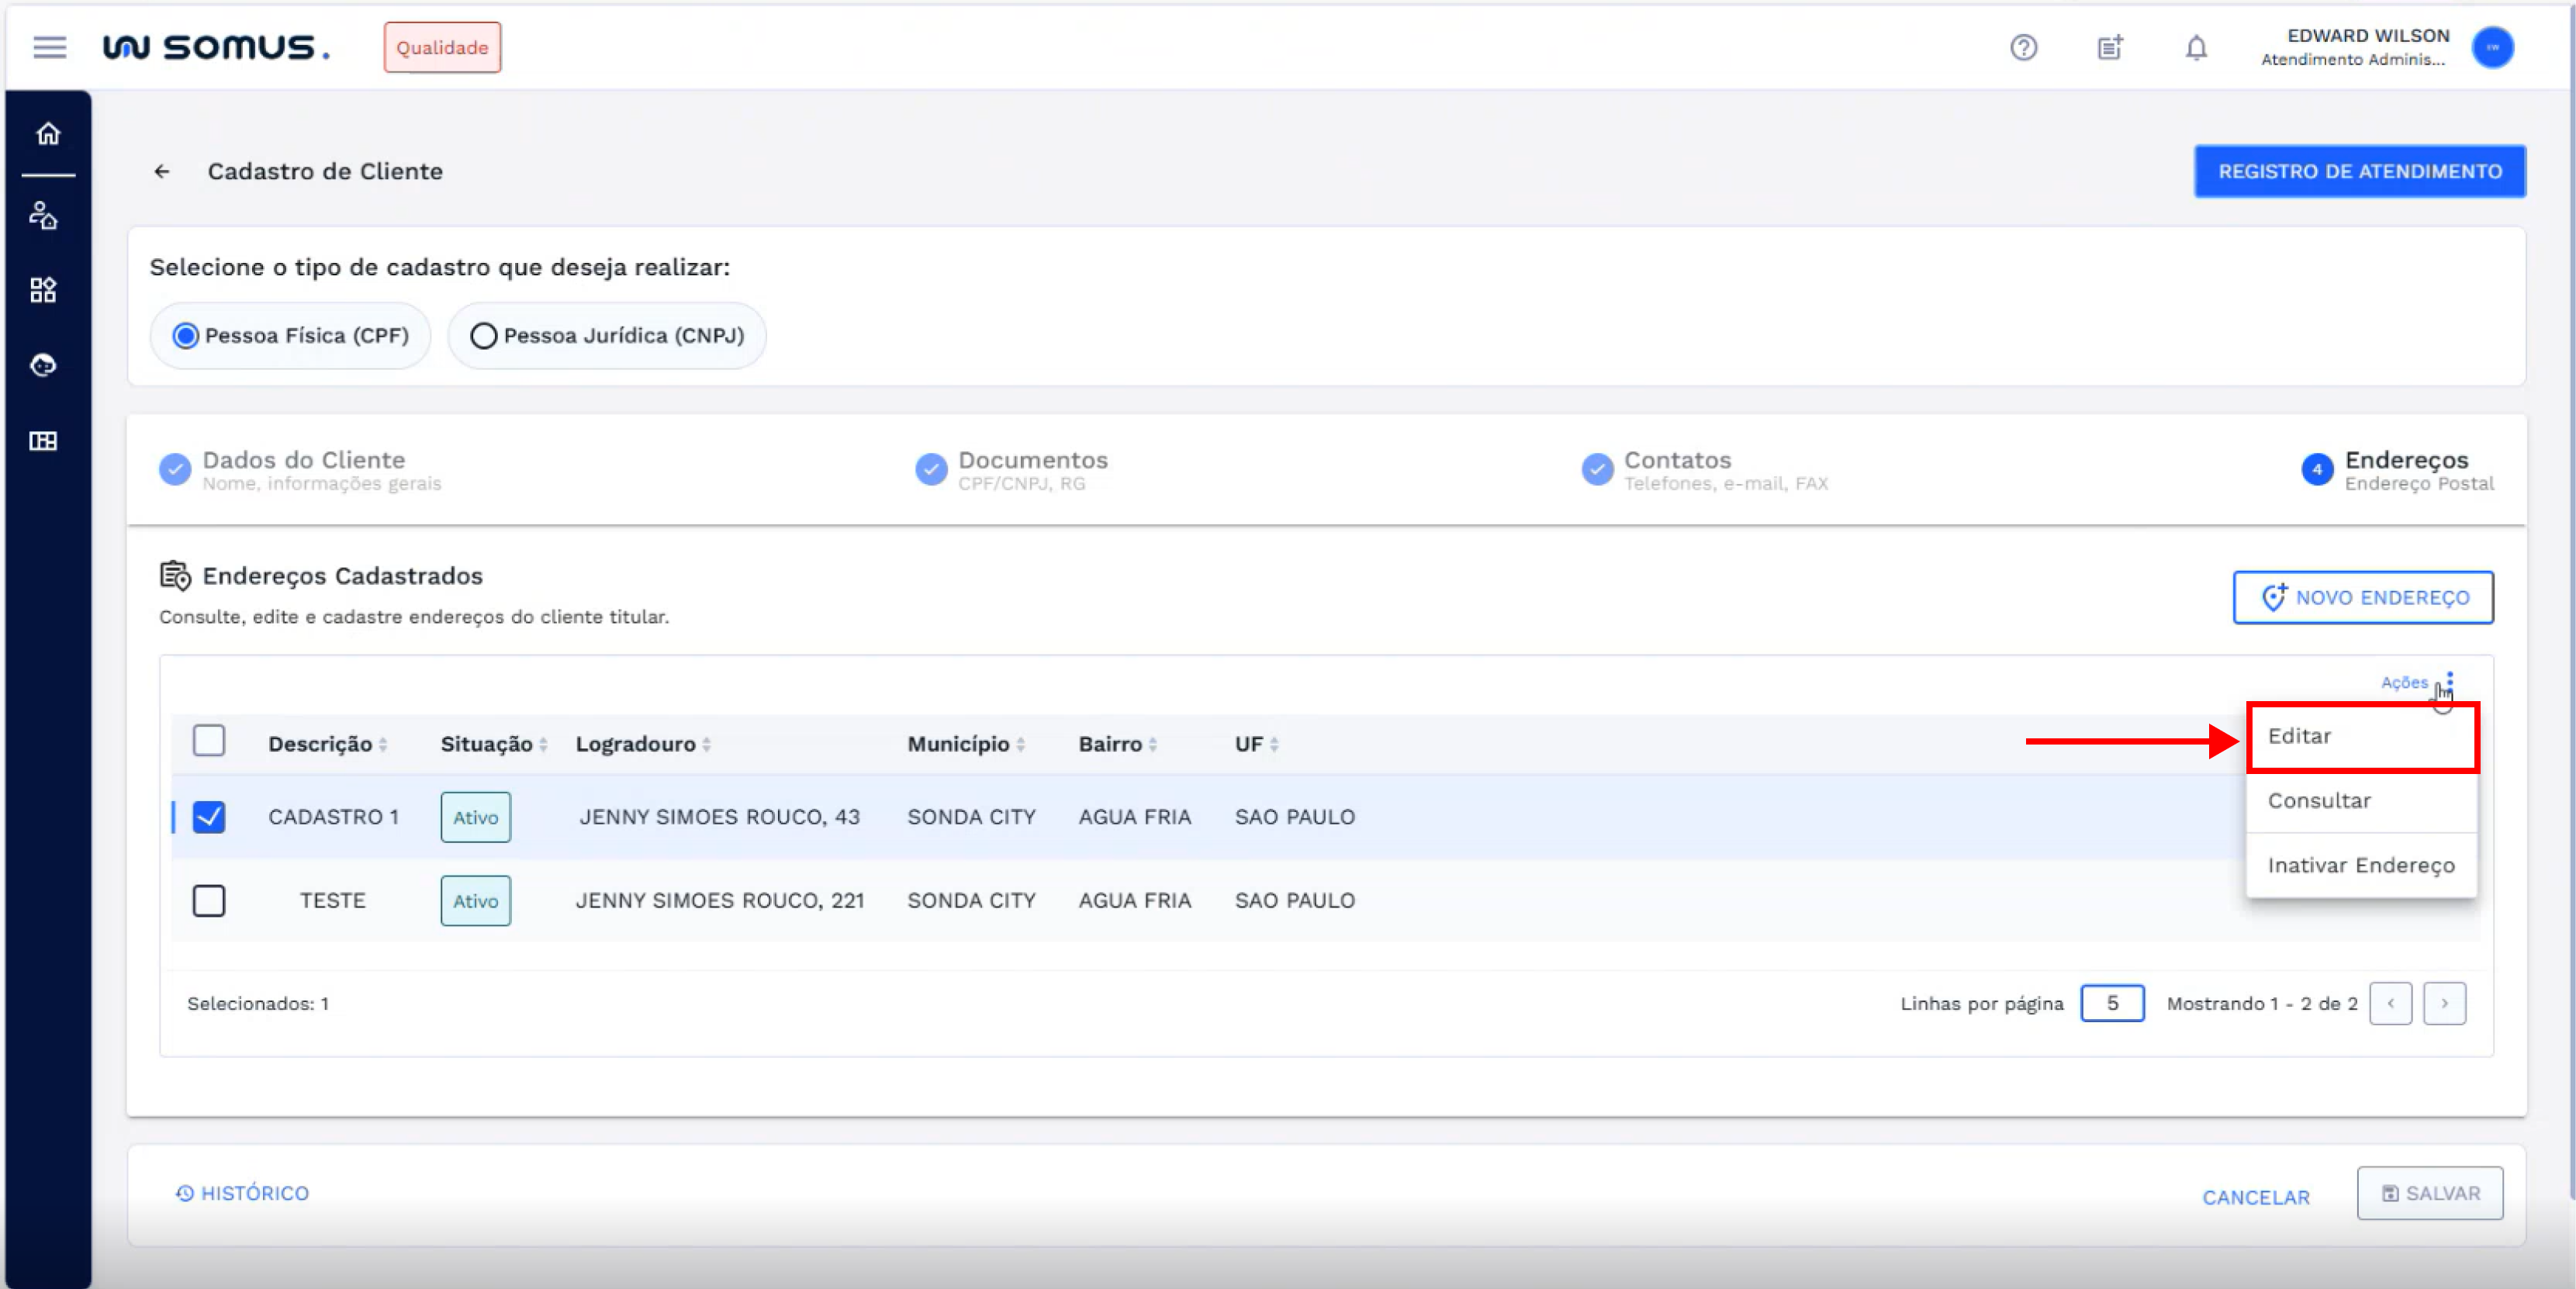Image resolution: width=2576 pixels, height=1289 pixels.
Task: Click the back arrow beside Cadastro de Cliente
Action: pyautogui.click(x=162, y=172)
